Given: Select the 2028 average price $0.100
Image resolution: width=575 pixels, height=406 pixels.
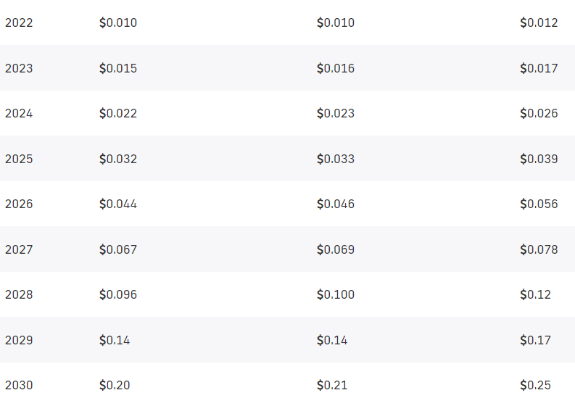Looking at the screenshot, I should point(336,294).
